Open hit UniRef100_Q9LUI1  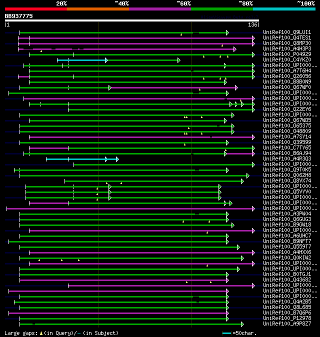pyautogui.click(x=287, y=32)
